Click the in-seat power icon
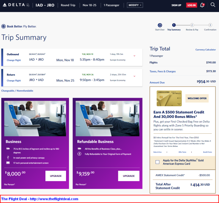Viewport: 219px width, 203px height. pyautogui.click(x=8, y=158)
